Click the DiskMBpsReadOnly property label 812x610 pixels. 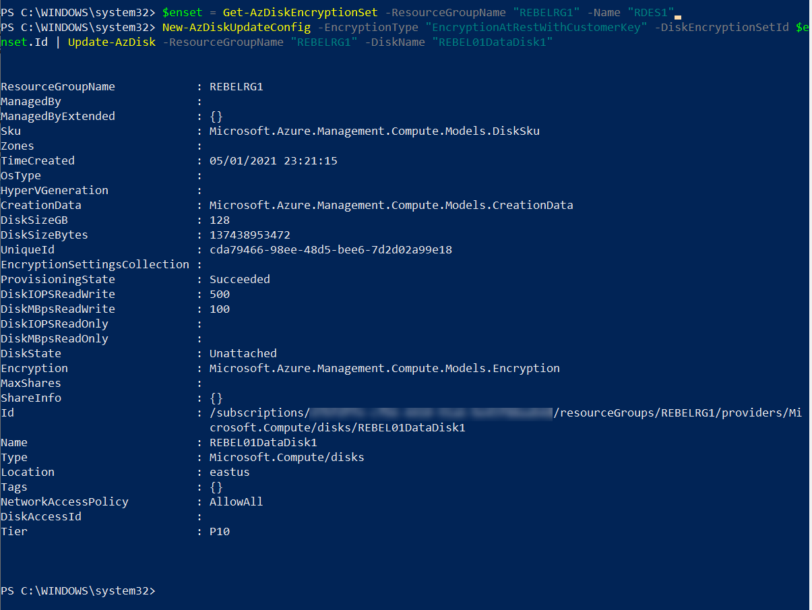point(55,339)
